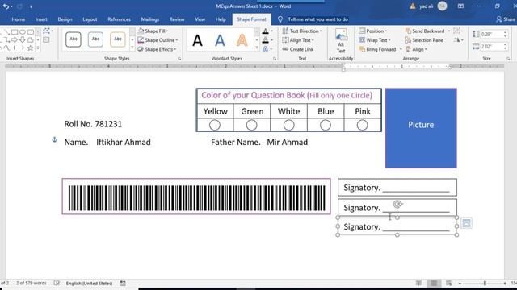
Task: Open the Alt Text pane
Action: click(341, 41)
